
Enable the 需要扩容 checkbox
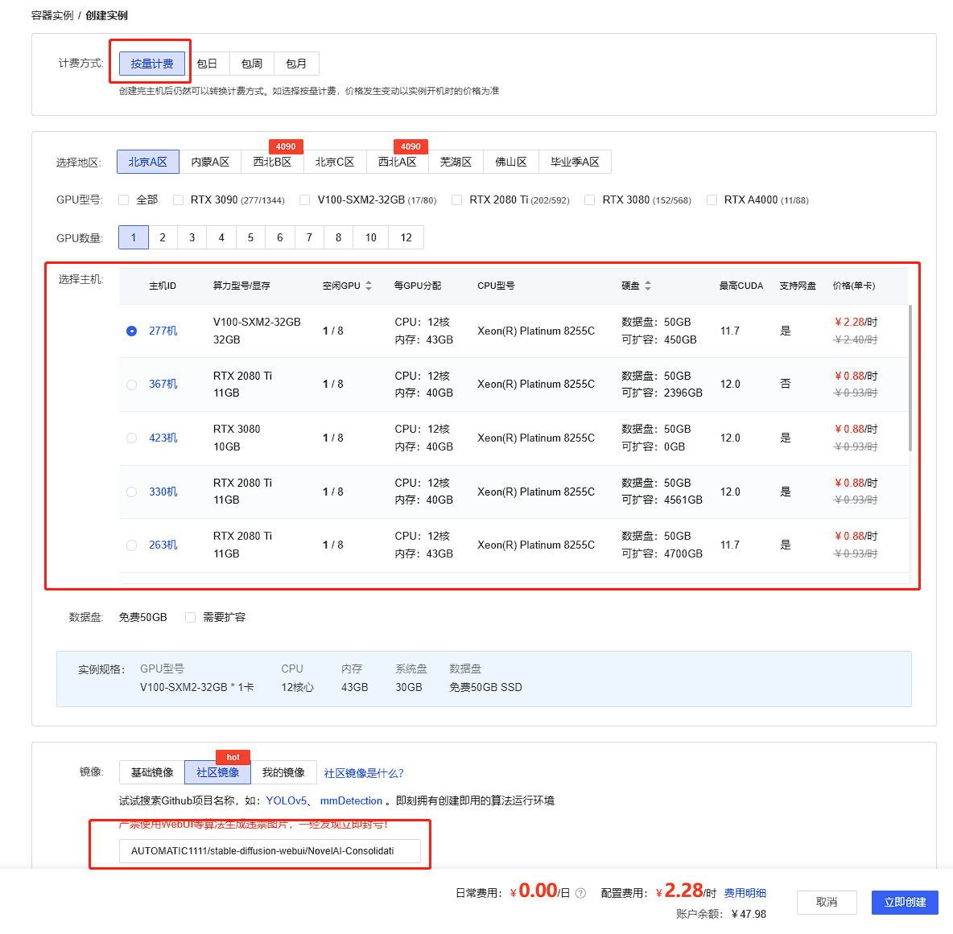191,618
